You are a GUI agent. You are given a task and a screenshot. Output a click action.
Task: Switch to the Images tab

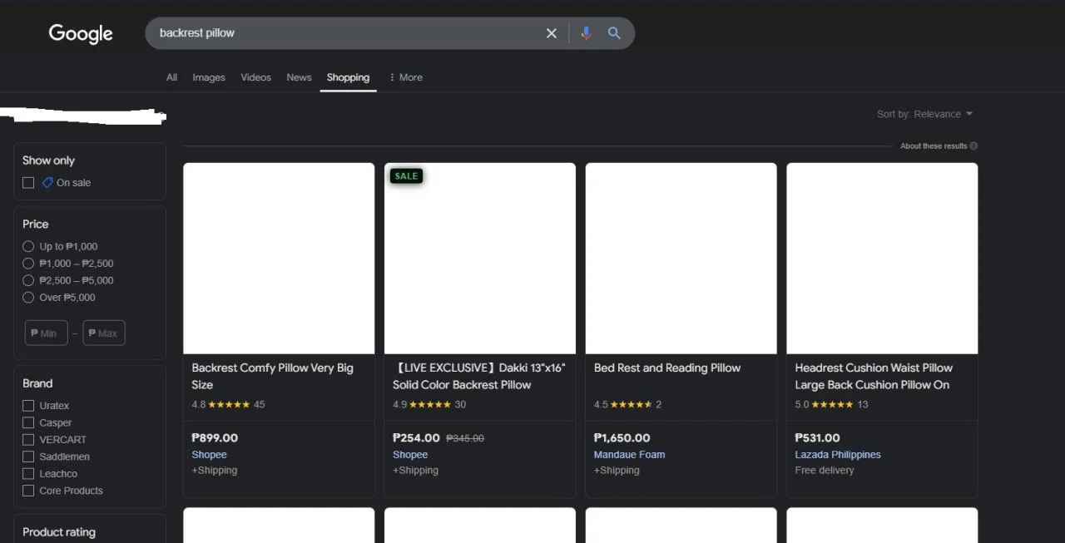tap(209, 77)
